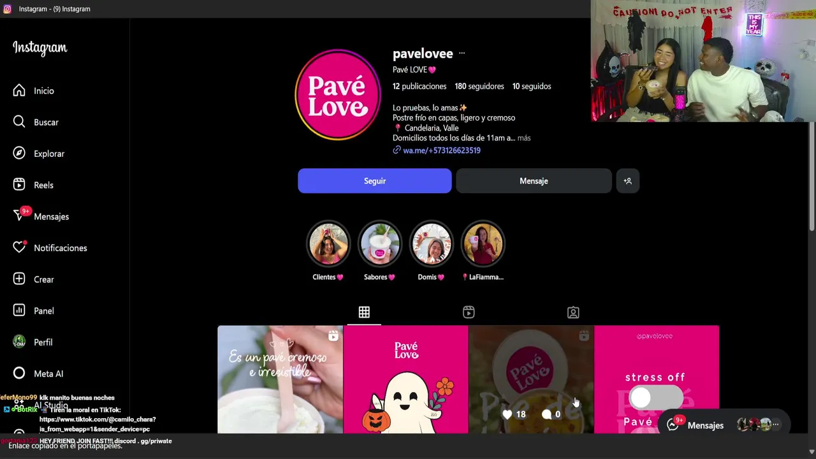Open the Notificaciones heart icon
This screenshot has width=816, height=459.
[19, 247]
